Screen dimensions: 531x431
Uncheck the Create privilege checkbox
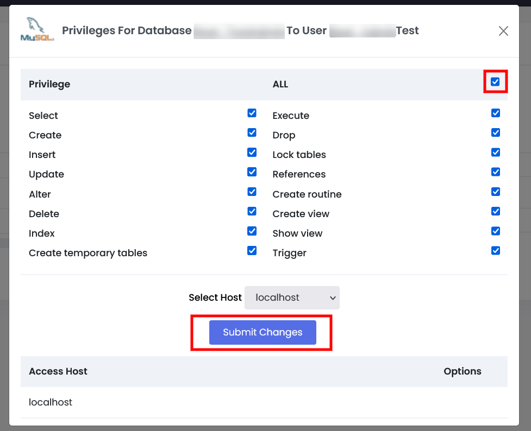point(252,132)
